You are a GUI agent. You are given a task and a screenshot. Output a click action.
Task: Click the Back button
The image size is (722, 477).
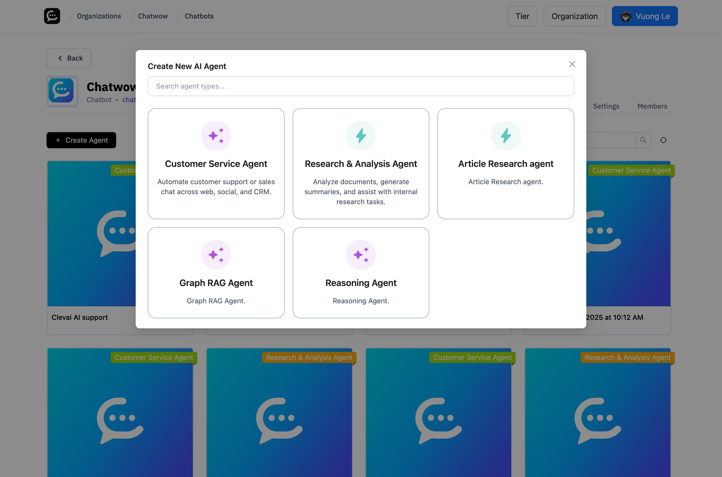click(x=69, y=58)
